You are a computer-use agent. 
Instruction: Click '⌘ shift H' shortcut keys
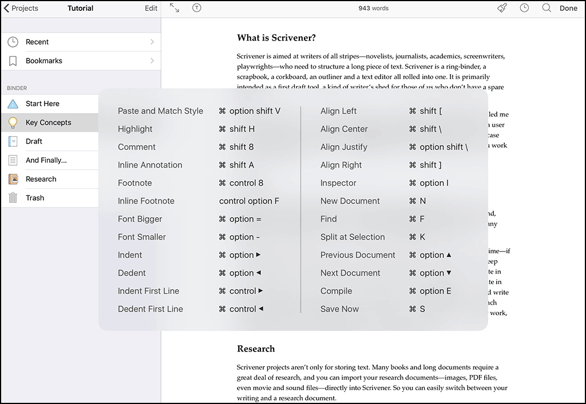click(x=237, y=129)
